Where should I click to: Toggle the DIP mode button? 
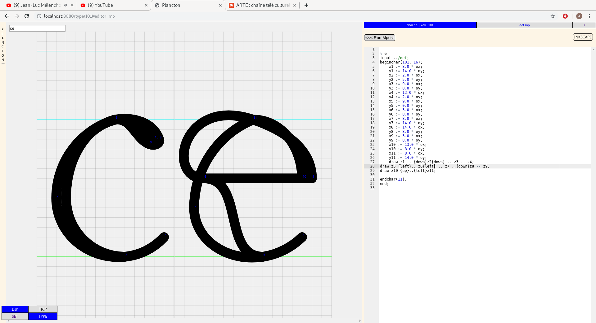coord(15,309)
